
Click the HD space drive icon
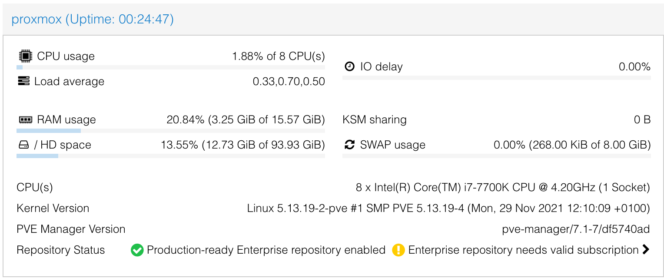(23, 145)
